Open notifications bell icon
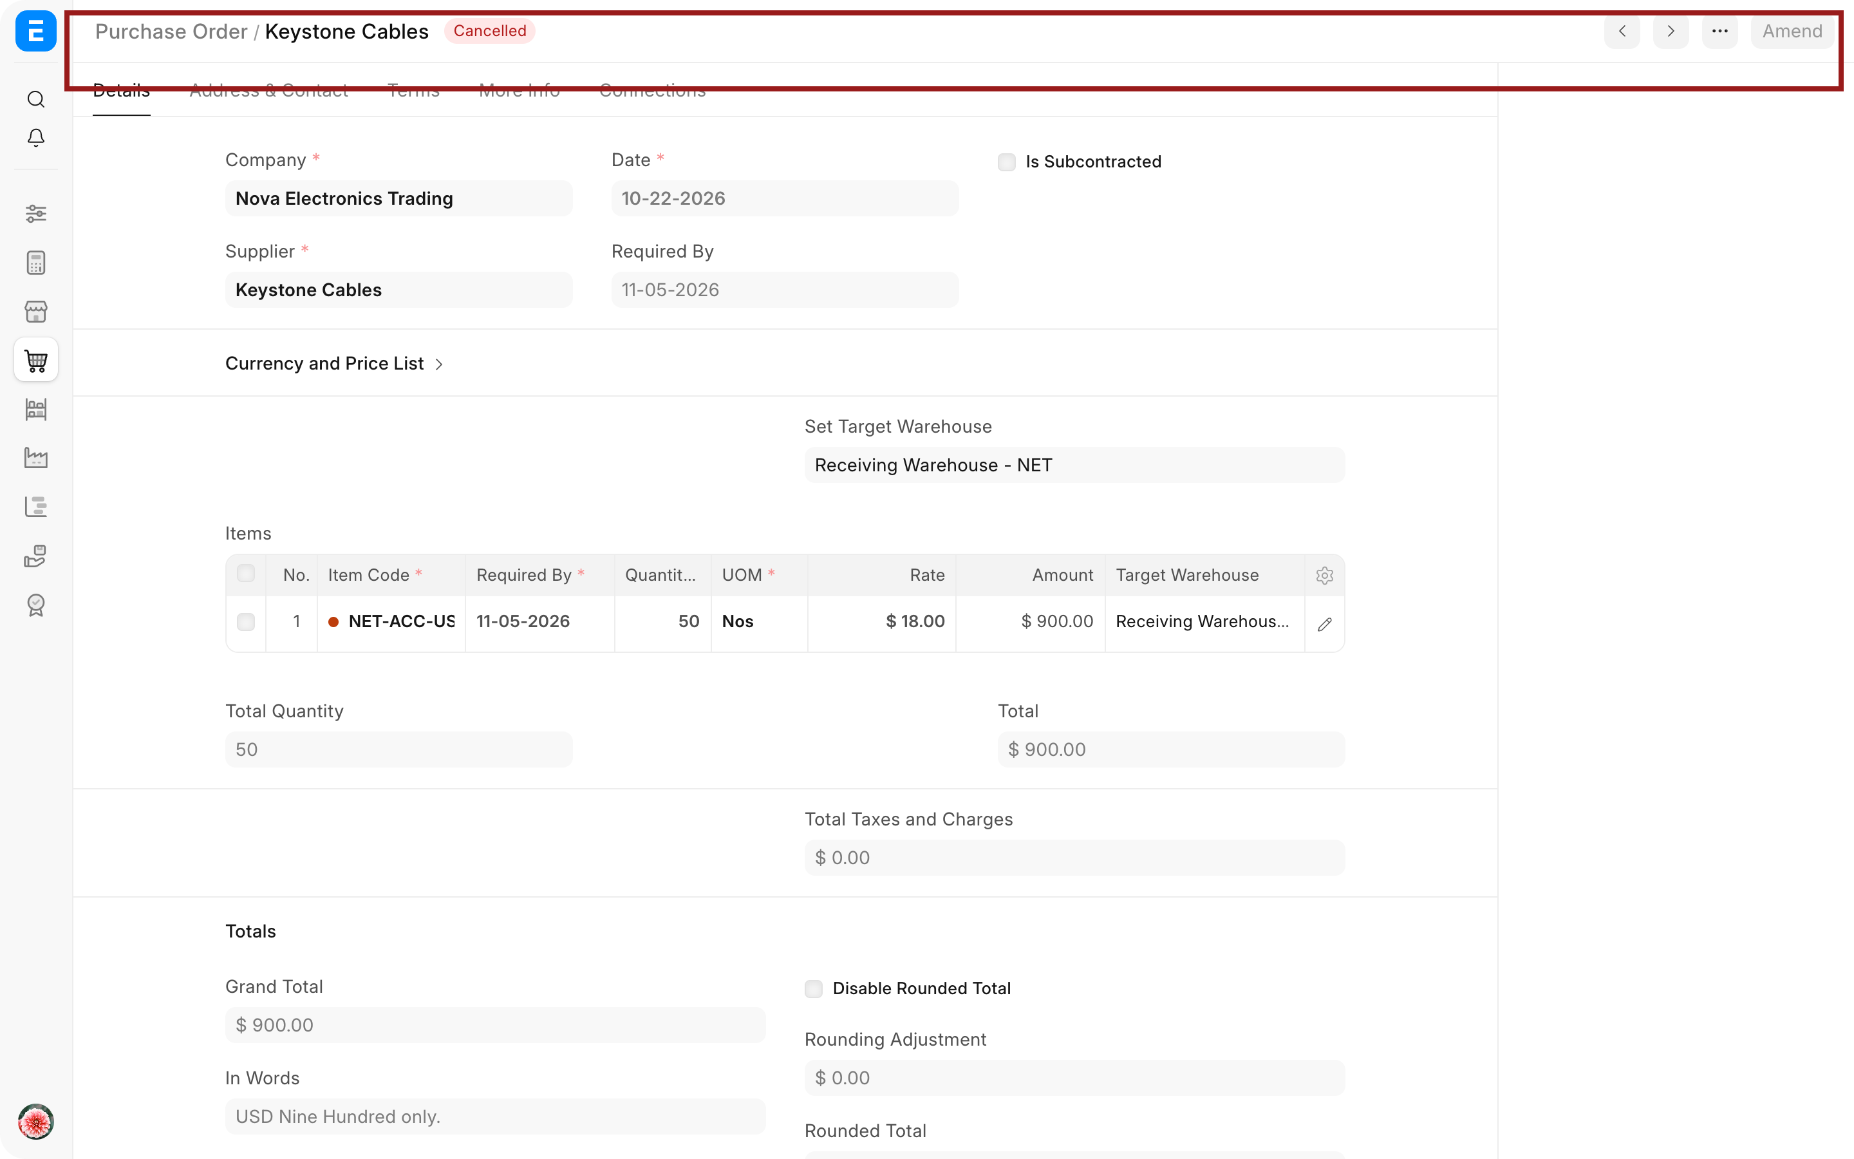 [x=36, y=138]
